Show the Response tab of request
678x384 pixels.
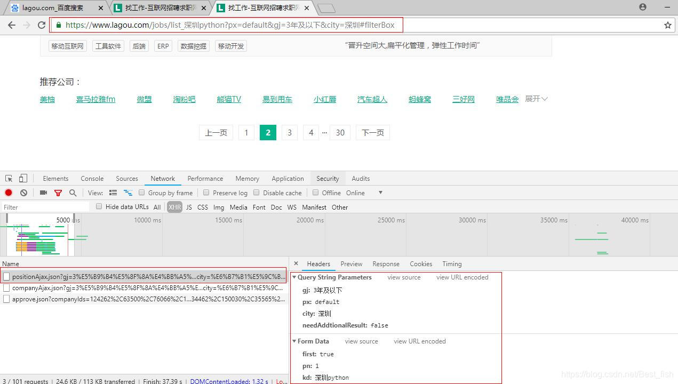coord(386,263)
